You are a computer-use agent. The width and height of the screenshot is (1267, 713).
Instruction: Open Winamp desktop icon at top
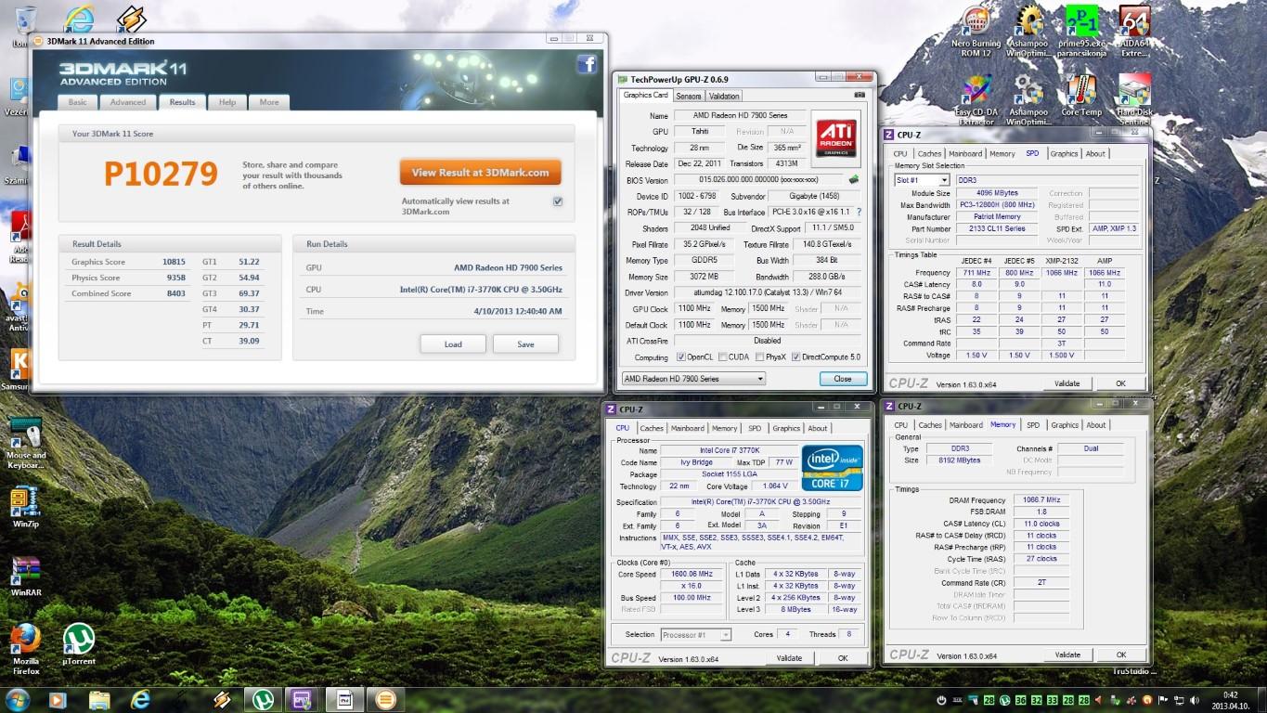[132, 19]
